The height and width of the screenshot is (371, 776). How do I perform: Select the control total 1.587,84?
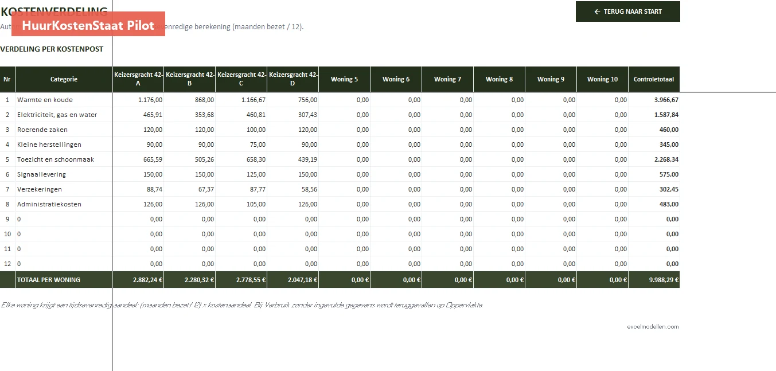click(654, 115)
